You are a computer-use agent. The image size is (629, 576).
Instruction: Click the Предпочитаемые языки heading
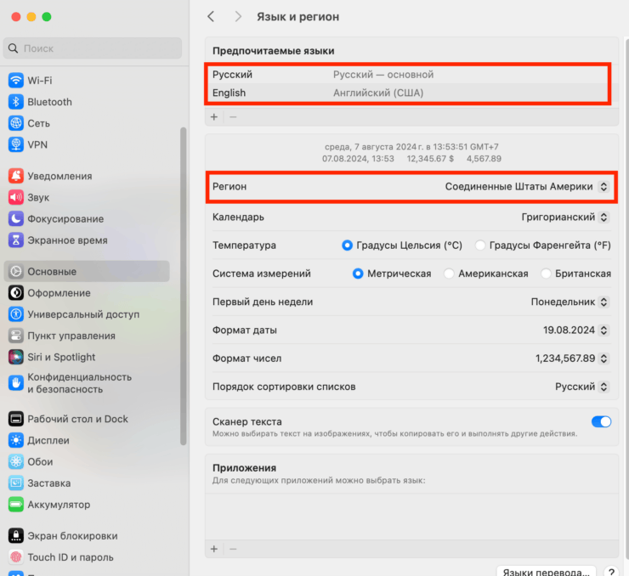pos(273,51)
